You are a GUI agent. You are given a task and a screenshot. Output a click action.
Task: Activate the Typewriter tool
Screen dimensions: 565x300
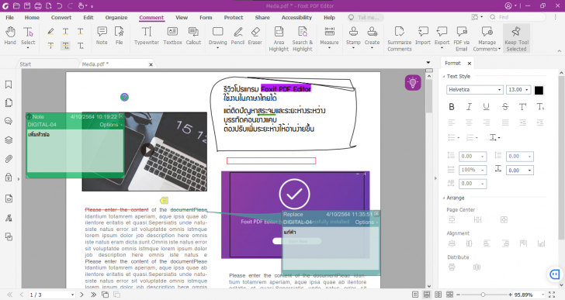tap(146, 36)
